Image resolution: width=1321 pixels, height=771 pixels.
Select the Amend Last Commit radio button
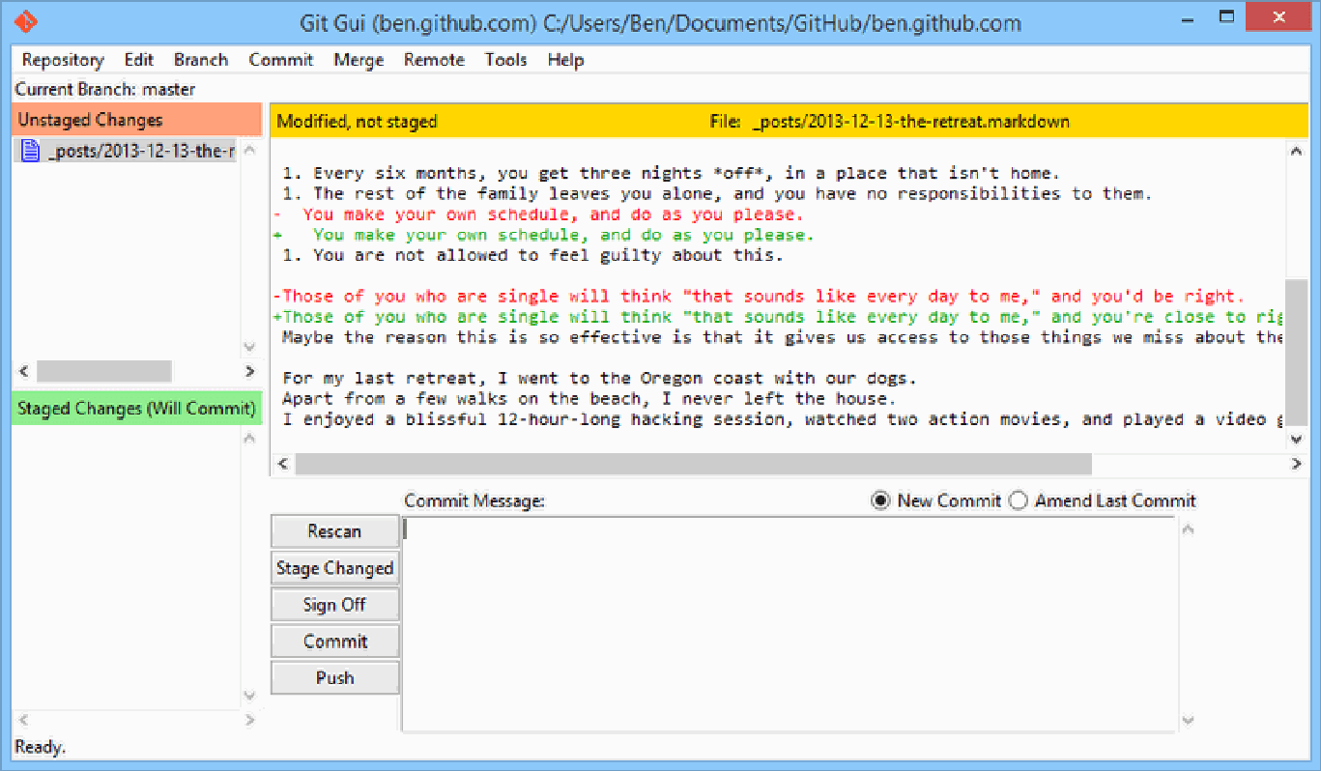coord(1018,500)
